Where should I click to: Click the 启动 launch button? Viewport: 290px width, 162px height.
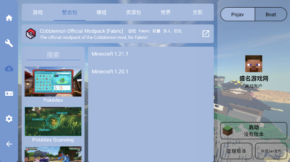click(x=253, y=130)
